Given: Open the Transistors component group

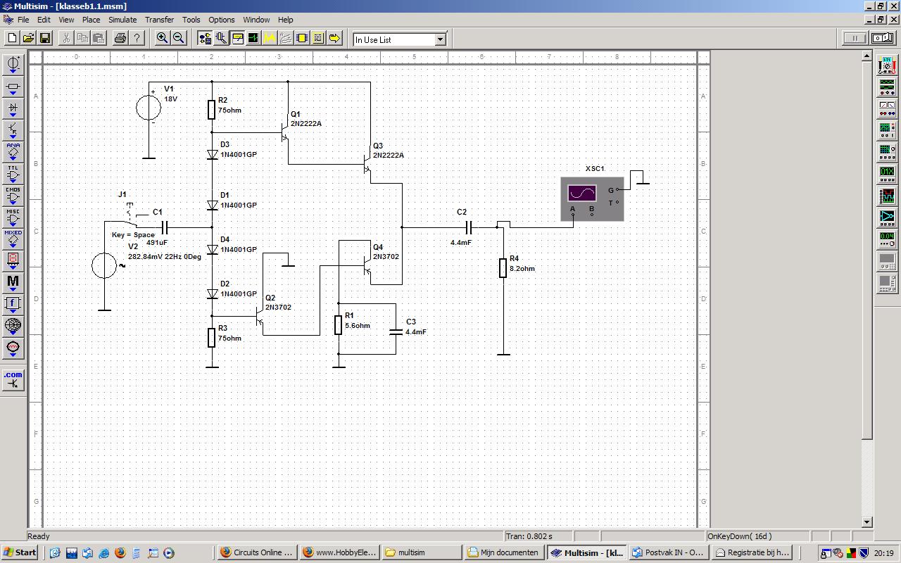Looking at the screenshot, I should 13,130.
